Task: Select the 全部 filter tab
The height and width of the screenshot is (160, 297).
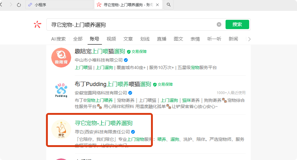Action: pyautogui.click(x=78, y=39)
